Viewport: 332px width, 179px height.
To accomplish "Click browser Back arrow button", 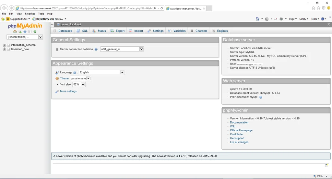I will (x=4, y=8).
